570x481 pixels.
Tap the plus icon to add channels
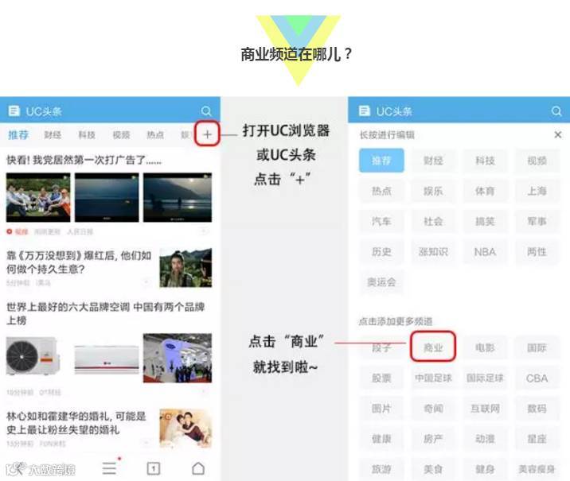coord(207,134)
